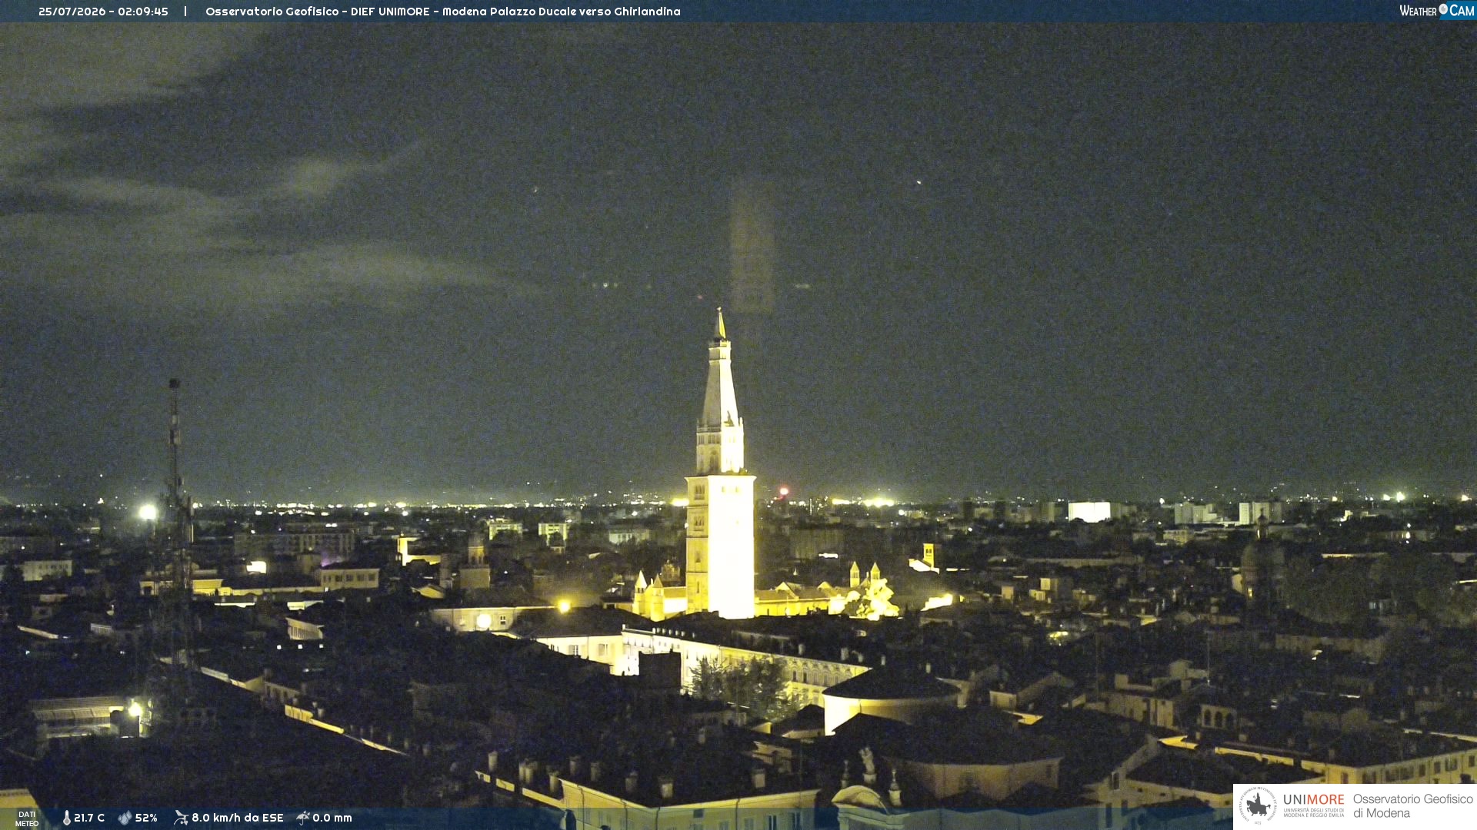Click the 21.7 C temperature reading
The image size is (1477, 830).
point(89,818)
